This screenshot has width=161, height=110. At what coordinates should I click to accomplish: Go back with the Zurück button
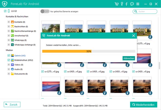12,104
